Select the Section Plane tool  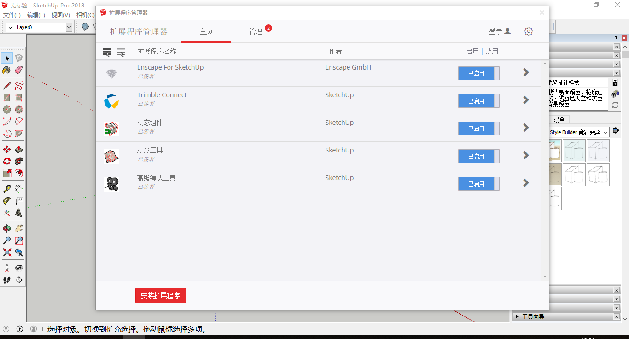click(x=19, y=280)
